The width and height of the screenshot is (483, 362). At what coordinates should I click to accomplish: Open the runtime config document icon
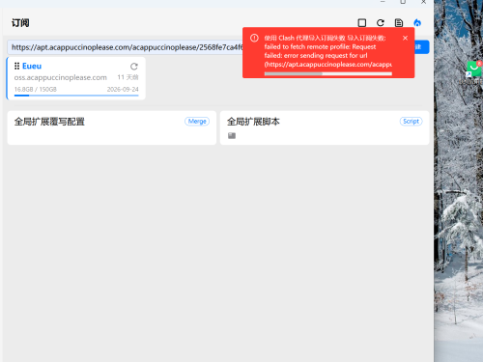399,23
